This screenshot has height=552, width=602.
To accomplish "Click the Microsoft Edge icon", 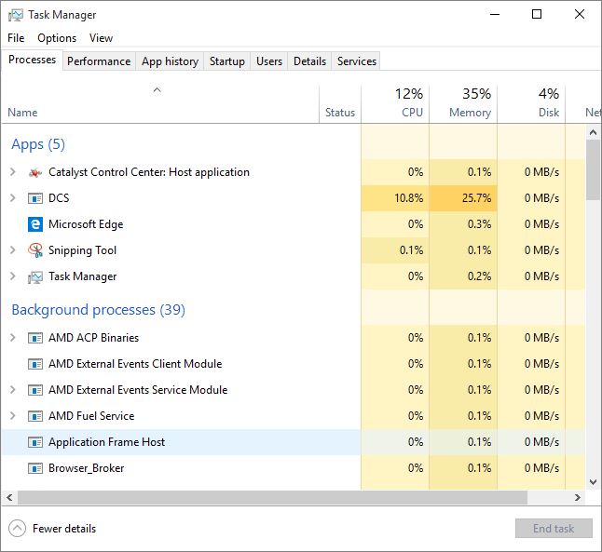I will click(35, 224).
